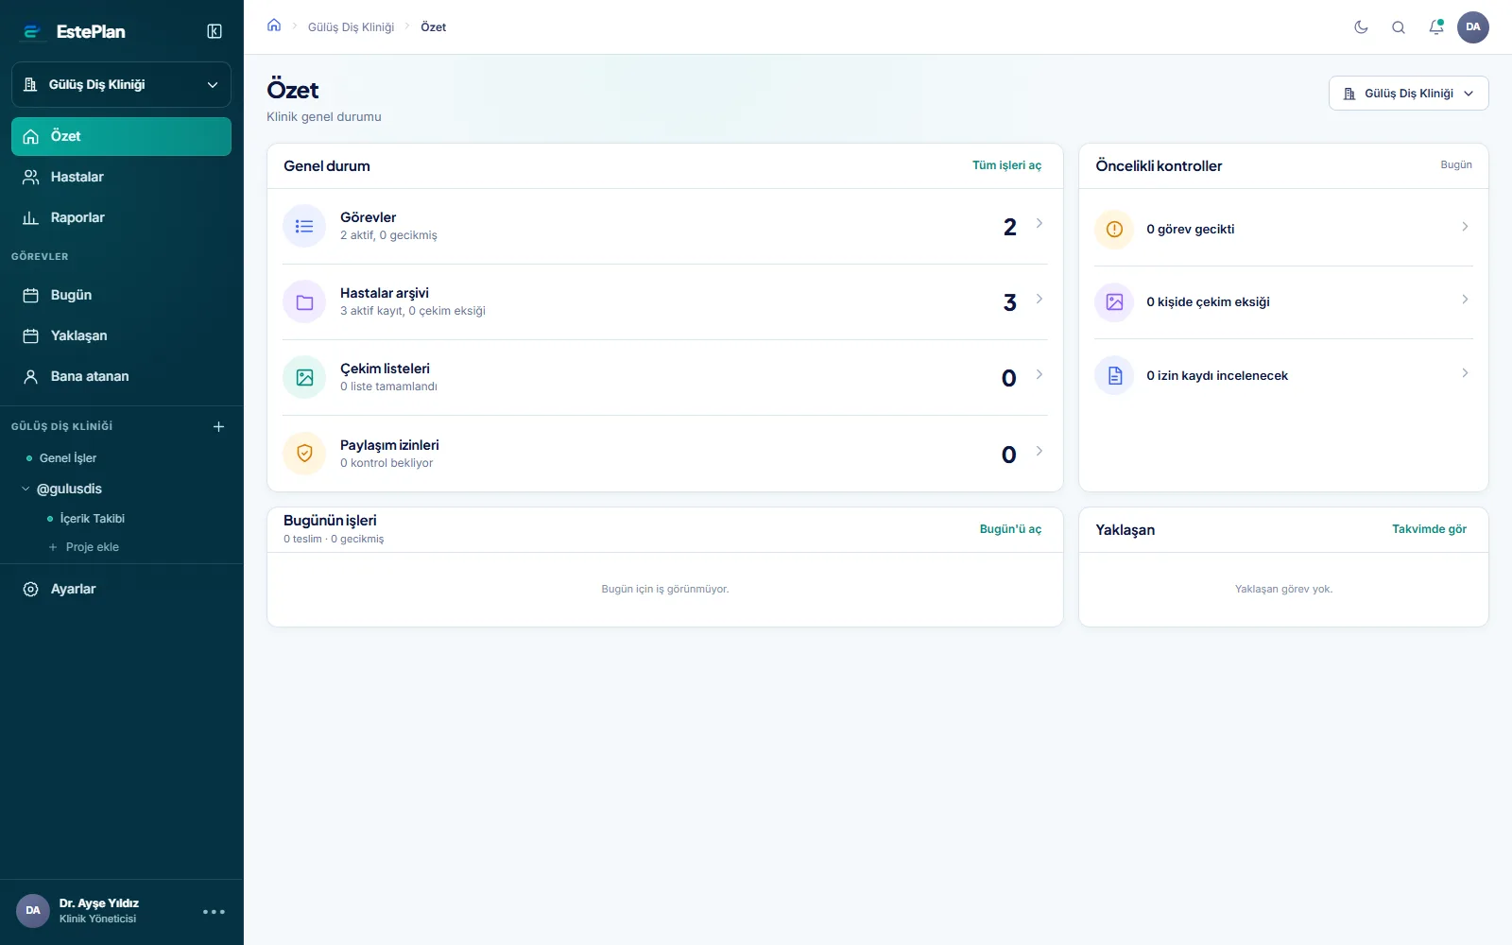Open the notifications bell

(x=1436, y=27)
